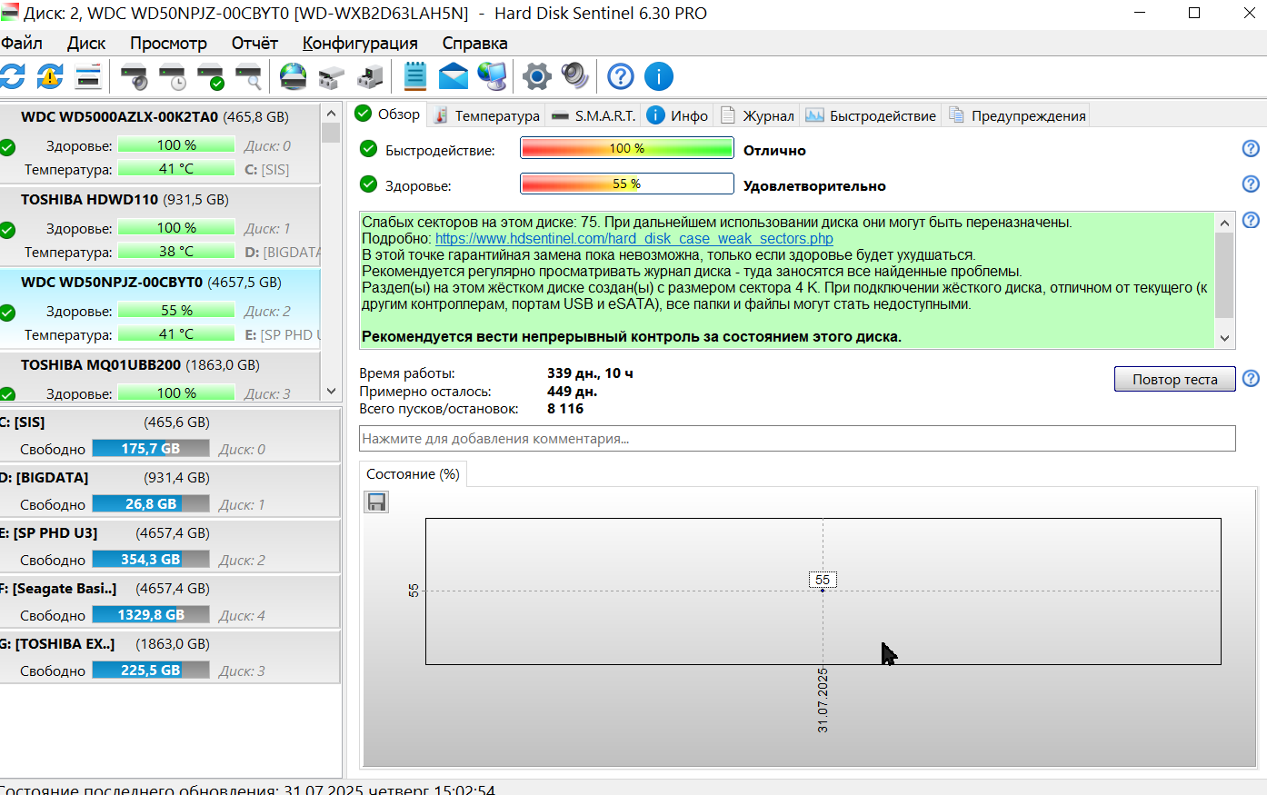
Task: Open the Файл menu
Action: point(22,44)
